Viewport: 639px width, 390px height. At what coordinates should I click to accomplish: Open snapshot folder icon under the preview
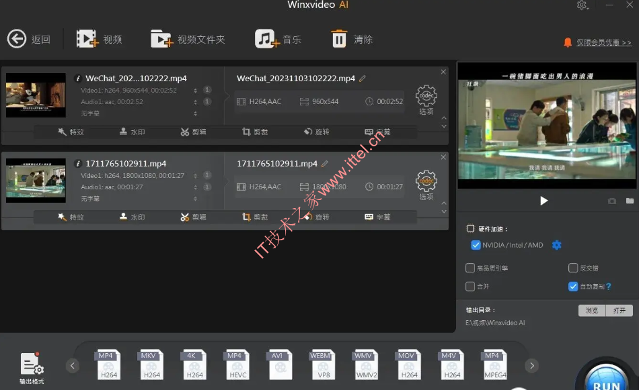coord(630,201)
